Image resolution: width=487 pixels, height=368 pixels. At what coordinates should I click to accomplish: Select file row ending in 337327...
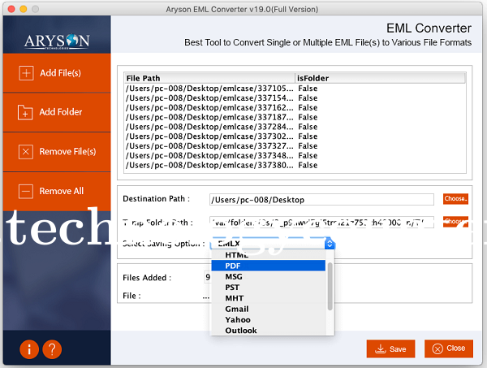tap(295, 146)
